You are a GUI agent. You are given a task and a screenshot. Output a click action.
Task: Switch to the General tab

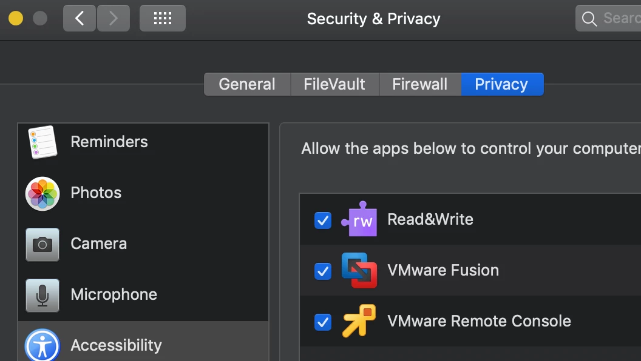point(247,84)
